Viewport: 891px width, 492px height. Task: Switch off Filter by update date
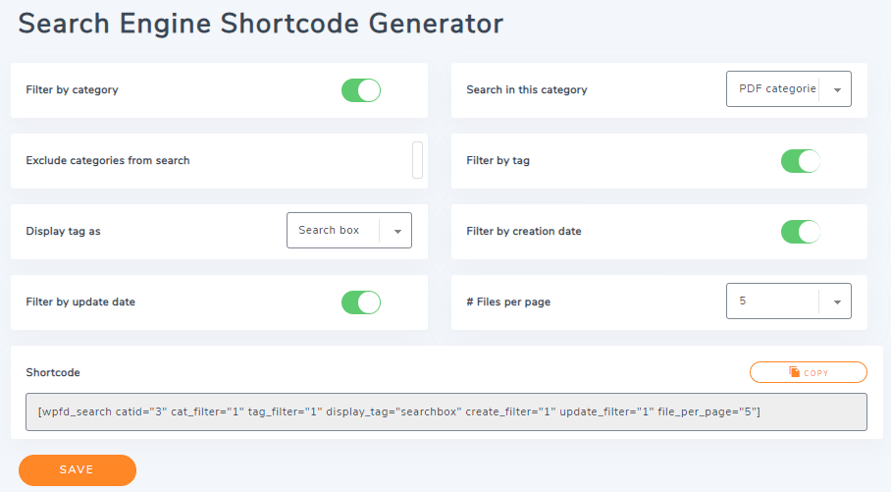pos(360,302)
